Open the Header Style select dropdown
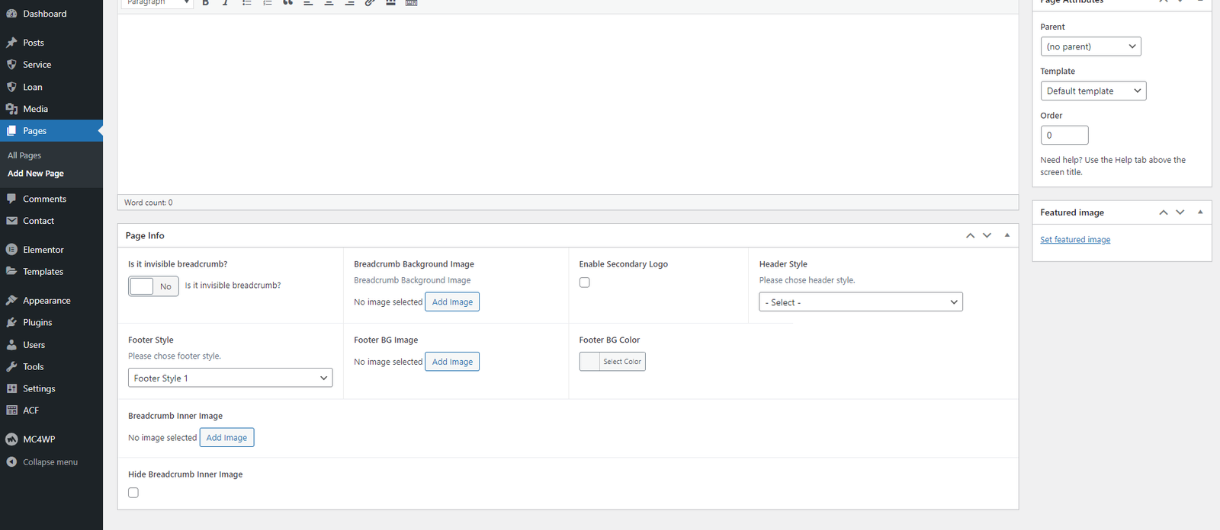The image size is (1220, 530). (x=861, y=302)
